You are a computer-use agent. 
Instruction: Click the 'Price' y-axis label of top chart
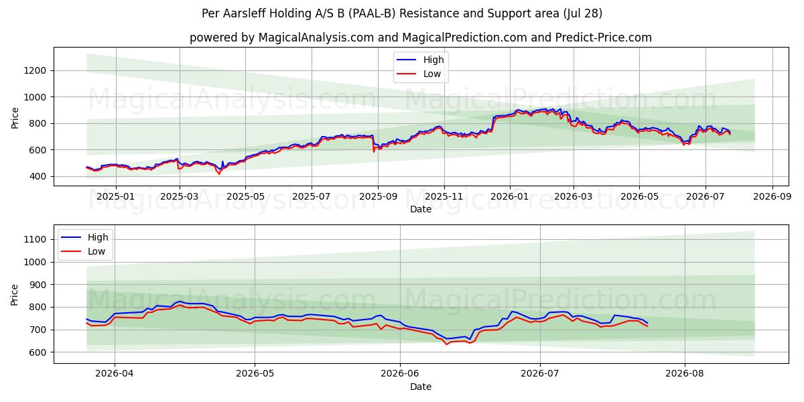(15, 117)
